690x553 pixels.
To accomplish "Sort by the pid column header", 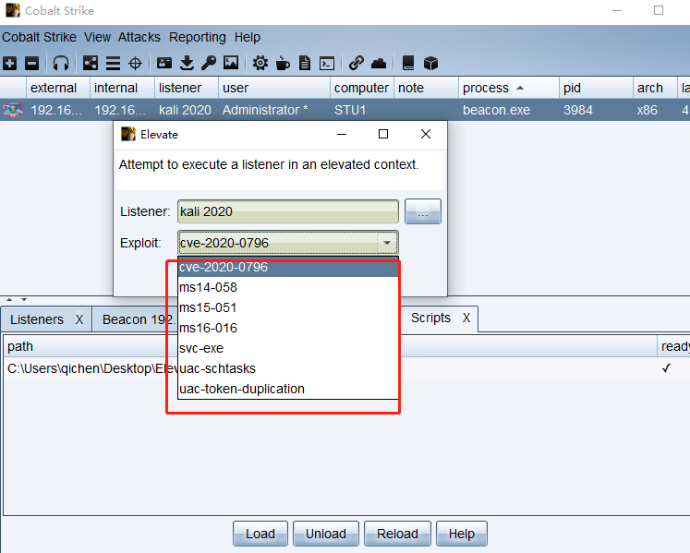I will 597,88.
